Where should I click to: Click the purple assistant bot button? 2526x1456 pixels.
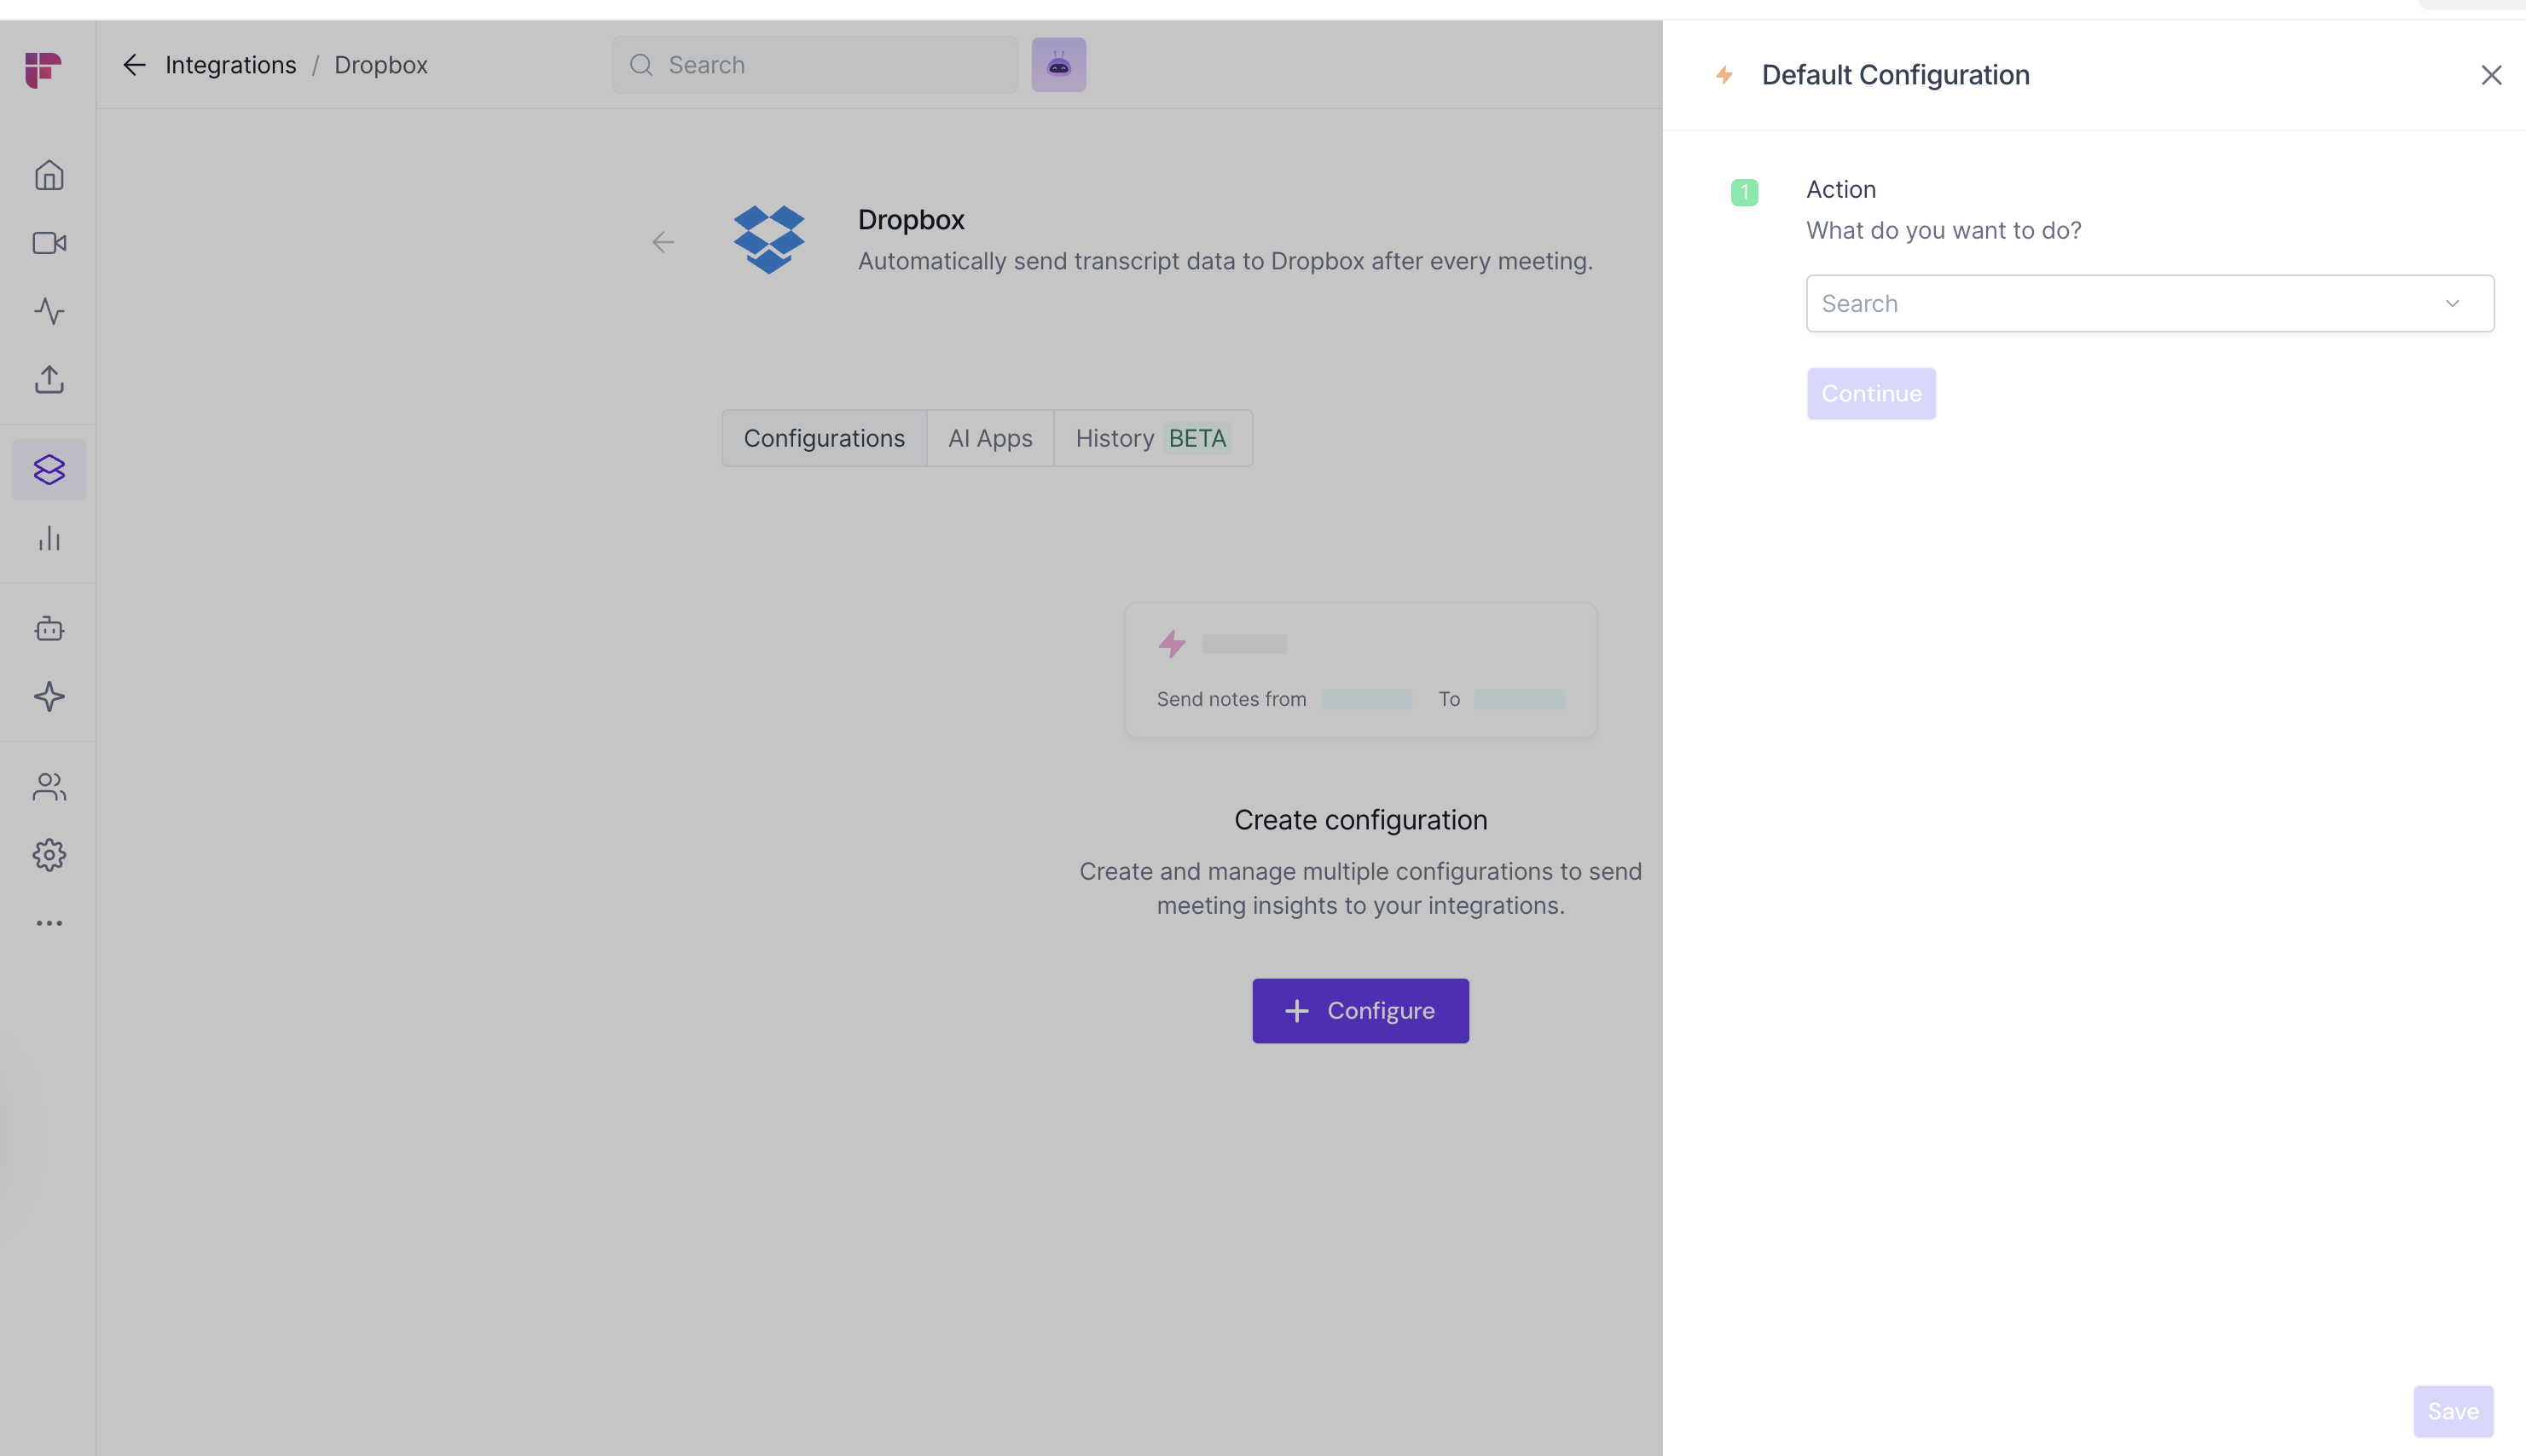point(1058,65)
